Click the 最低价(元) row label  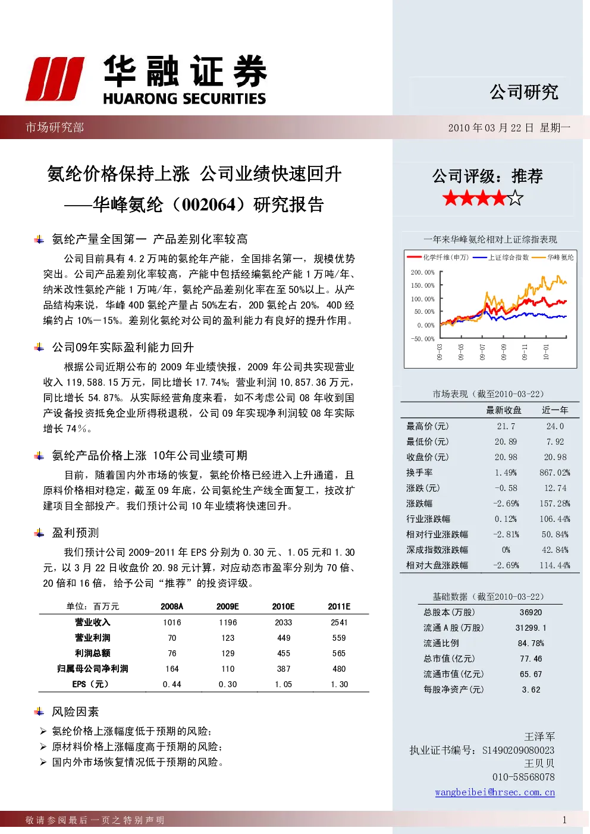point(428,442)
